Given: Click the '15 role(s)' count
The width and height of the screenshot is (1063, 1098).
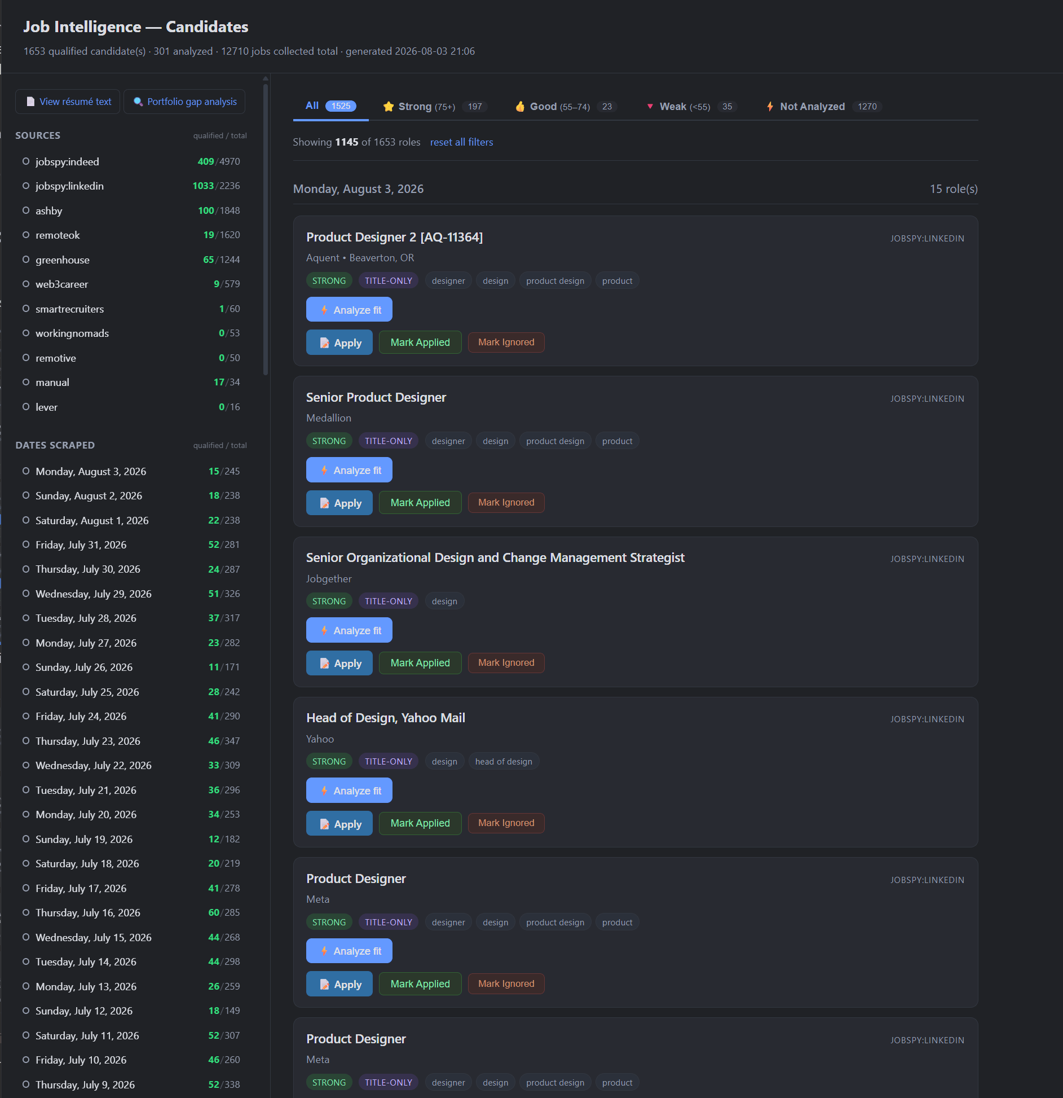Looking at the screenshot, I should tap(954, 189).
